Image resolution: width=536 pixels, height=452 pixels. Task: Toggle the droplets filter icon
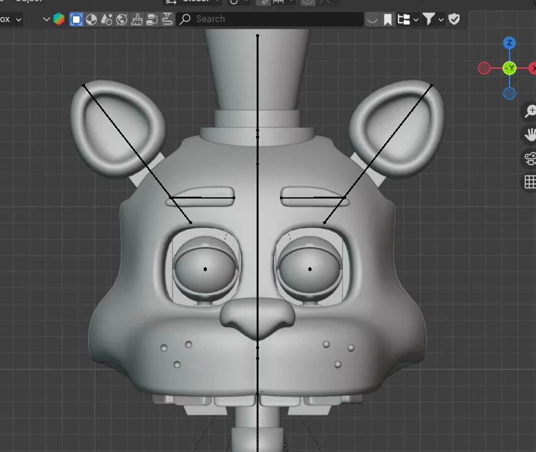click(x=107, y=19)
